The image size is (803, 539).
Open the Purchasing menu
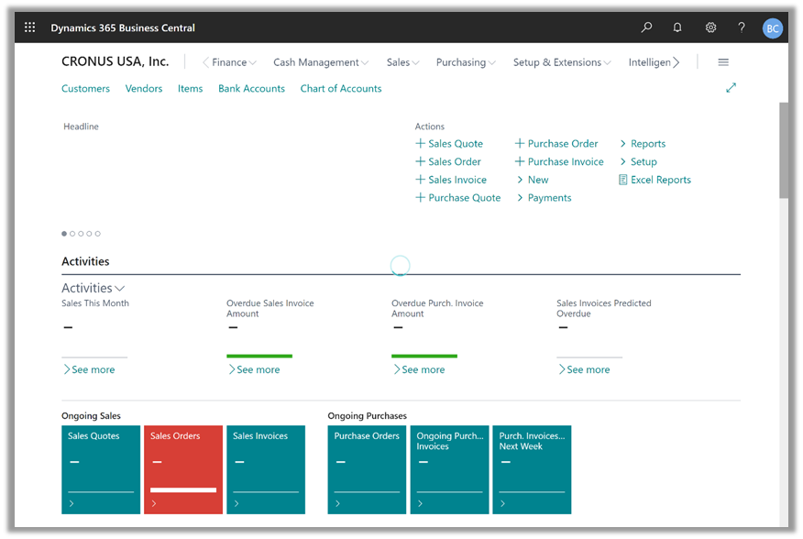465,62
